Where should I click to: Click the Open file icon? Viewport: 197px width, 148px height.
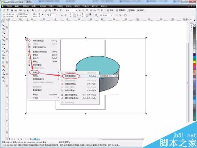8,10
